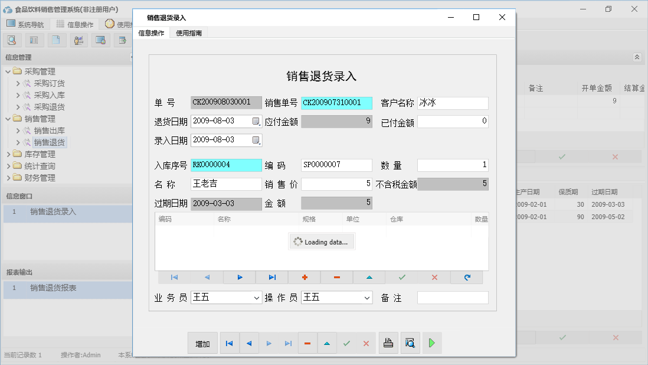648x365 pixels.
Task: Select the print icon at dialog bottom
Action: (x=388, y=343)
